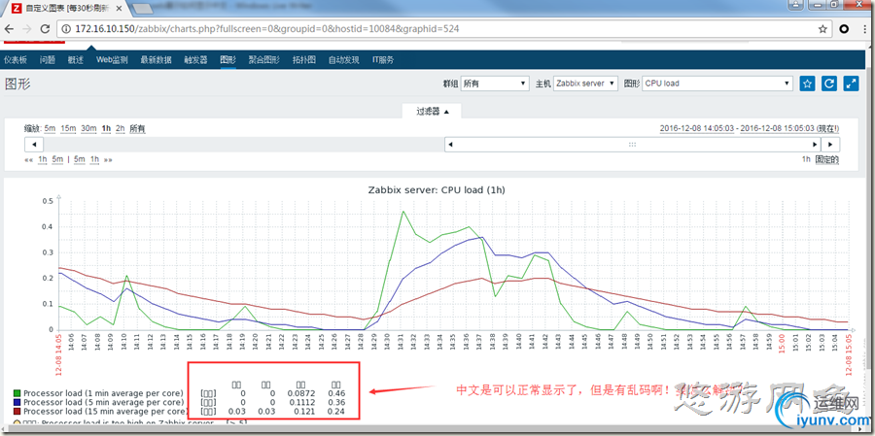The image size is (875, 436).
Task: Click the 0.46 max value in the legend table
Action: coord(337,393)
